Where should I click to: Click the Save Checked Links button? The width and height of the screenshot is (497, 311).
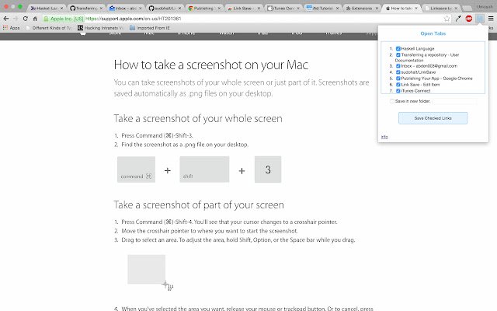pos(433,118)
